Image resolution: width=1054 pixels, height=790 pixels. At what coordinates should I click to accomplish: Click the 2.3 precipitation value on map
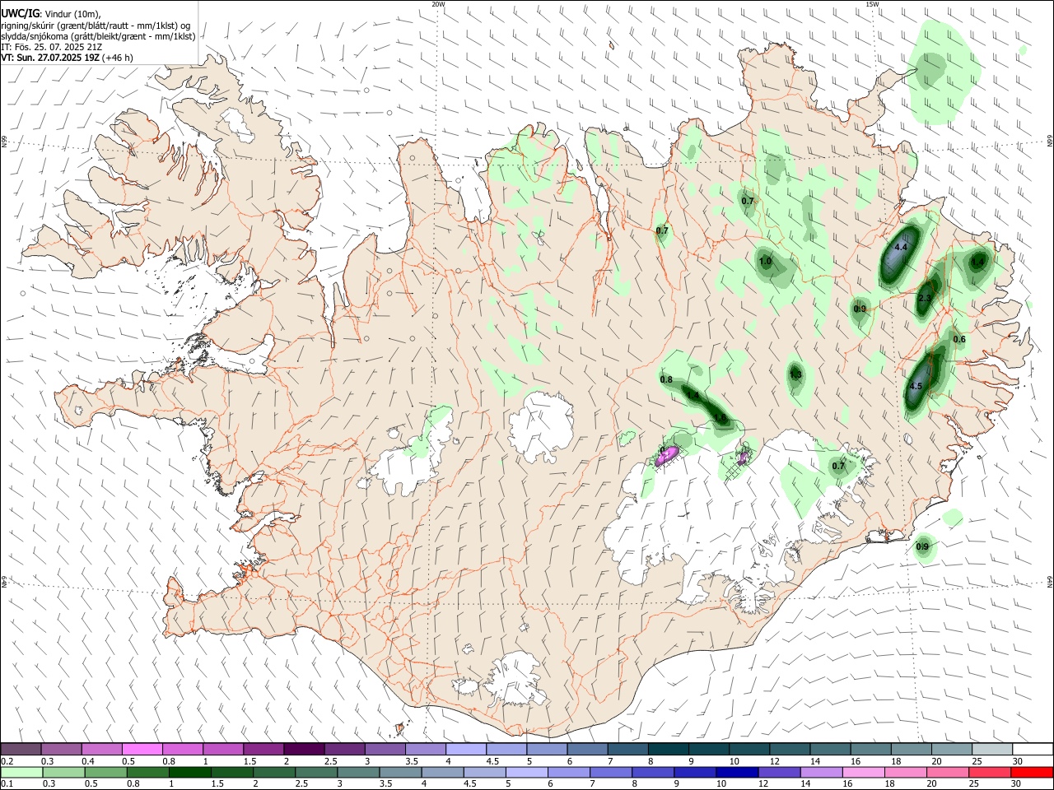(x=925, y=299)
